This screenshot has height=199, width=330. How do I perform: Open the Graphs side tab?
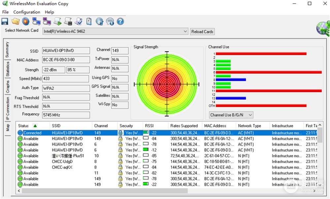(x=7, y=86)
